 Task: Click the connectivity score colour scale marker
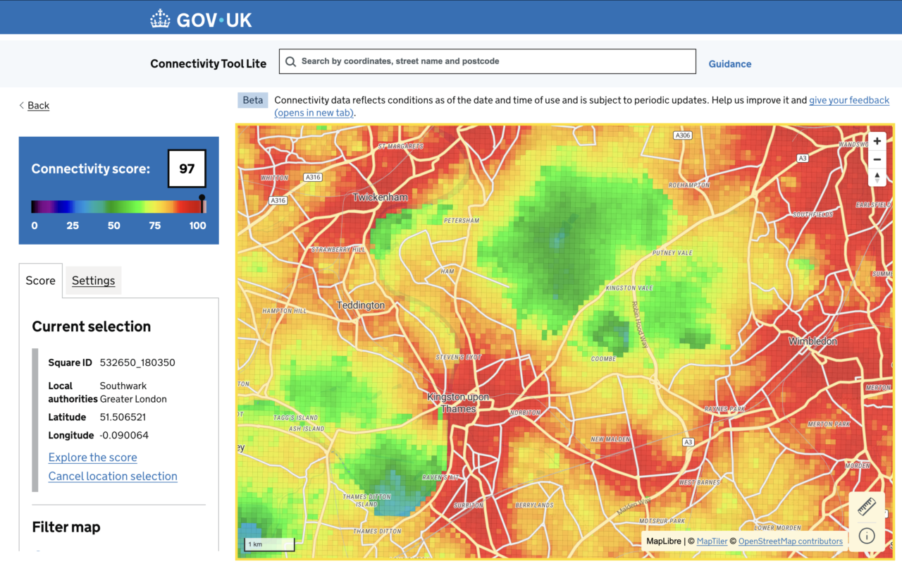[x=202, y=204]
